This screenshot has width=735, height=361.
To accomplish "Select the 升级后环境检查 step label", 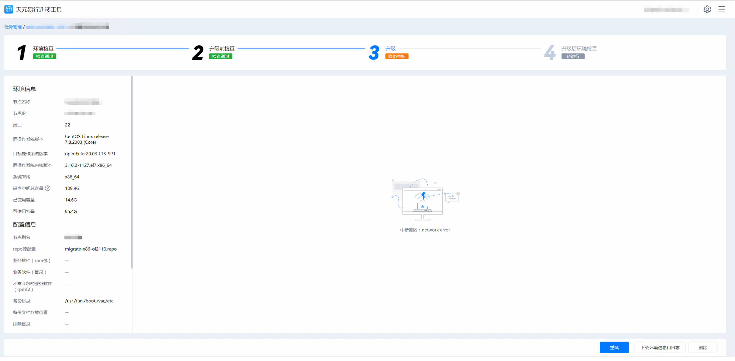I will click(579, 49).
